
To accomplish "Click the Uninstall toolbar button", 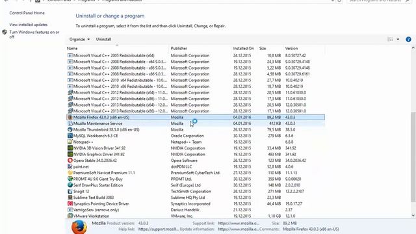I will click(103, 39).
